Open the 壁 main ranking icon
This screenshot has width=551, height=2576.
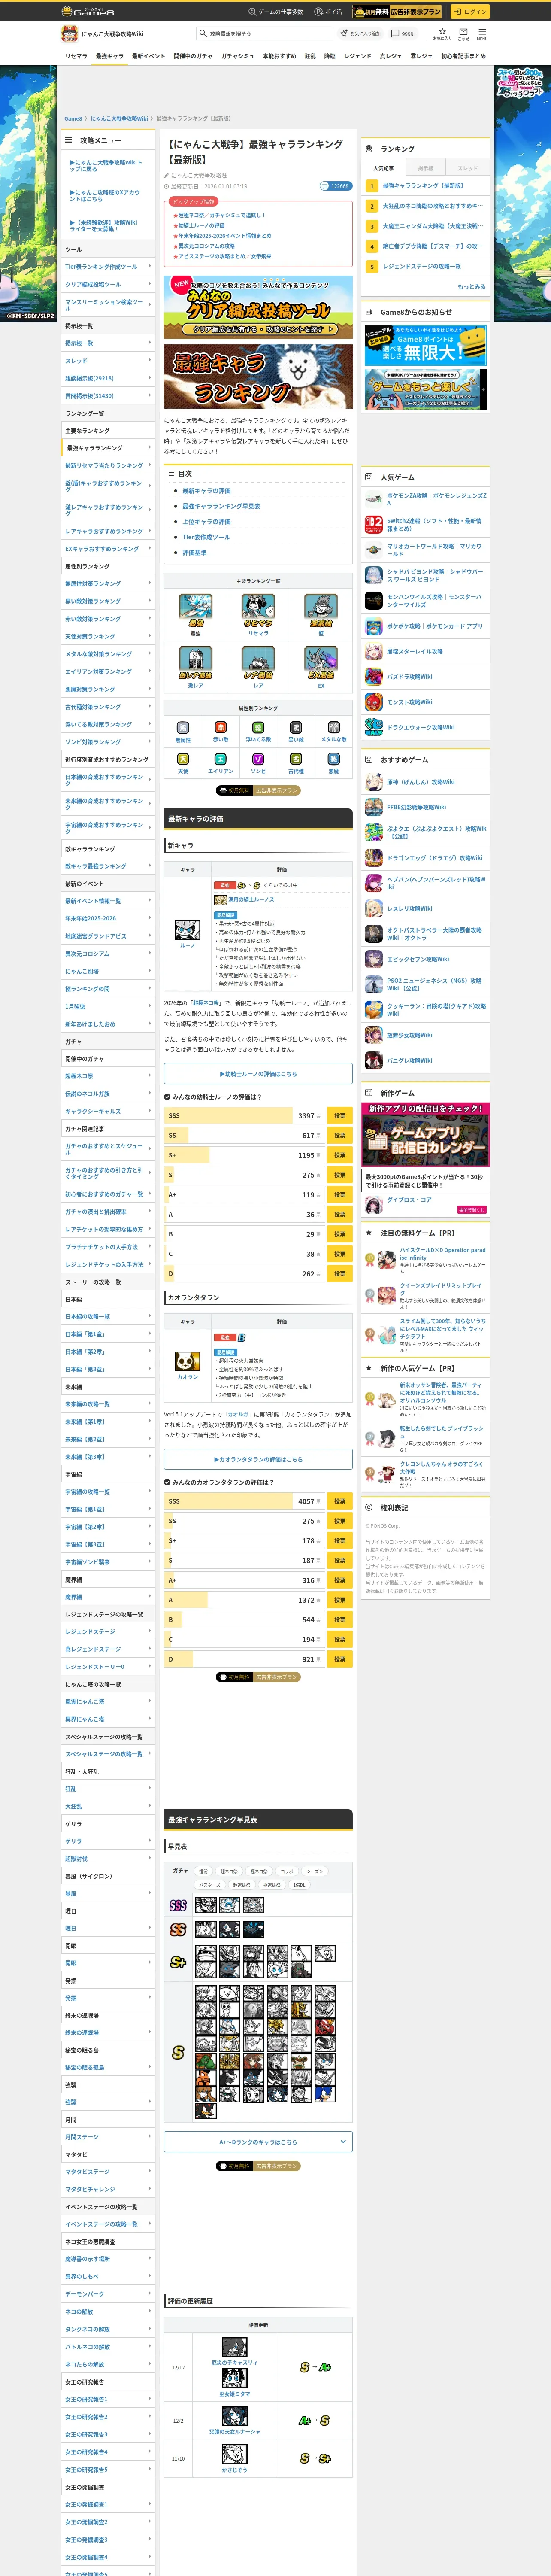pyautogui.click(x=321, y=610)
